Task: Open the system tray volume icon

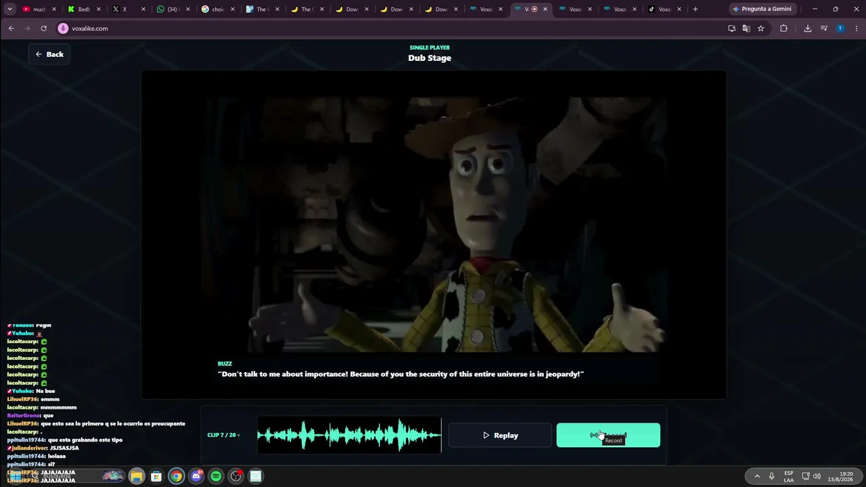Action: point(817,476)
